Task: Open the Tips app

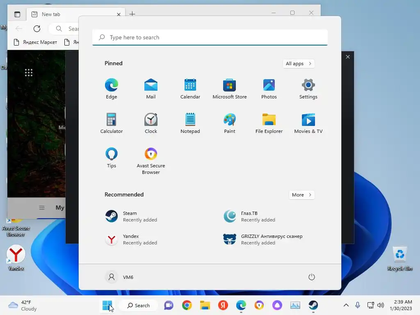Action: point(112,158)
